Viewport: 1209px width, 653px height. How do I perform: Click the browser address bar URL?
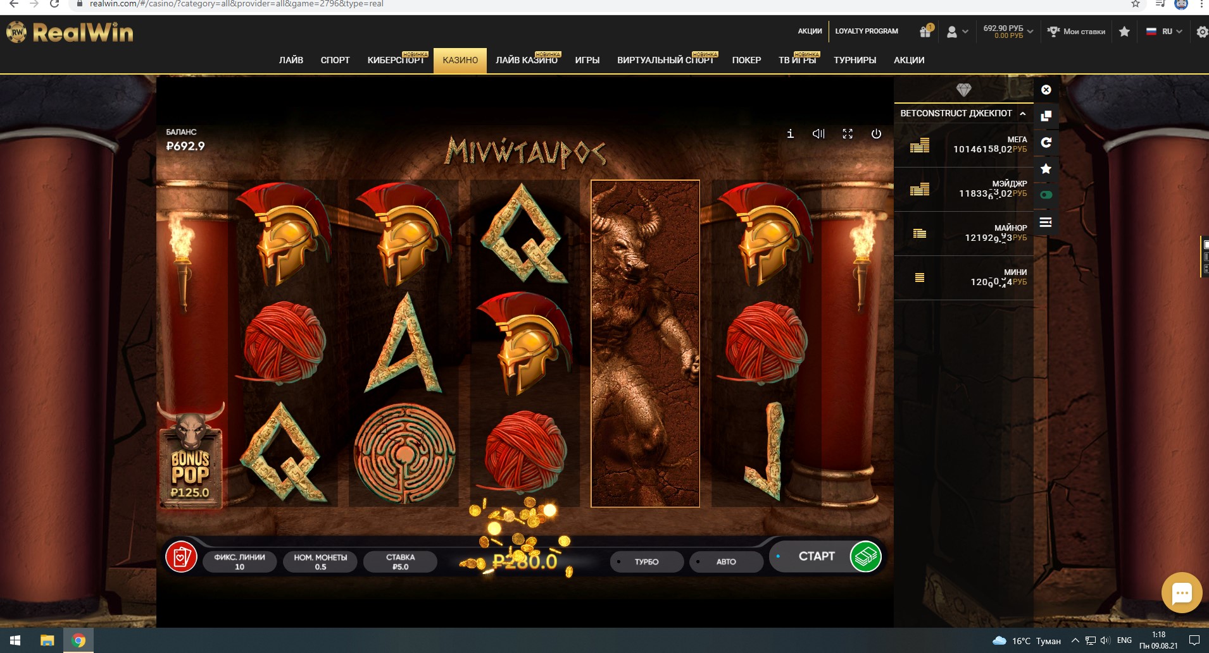click(x=236, y=4)
